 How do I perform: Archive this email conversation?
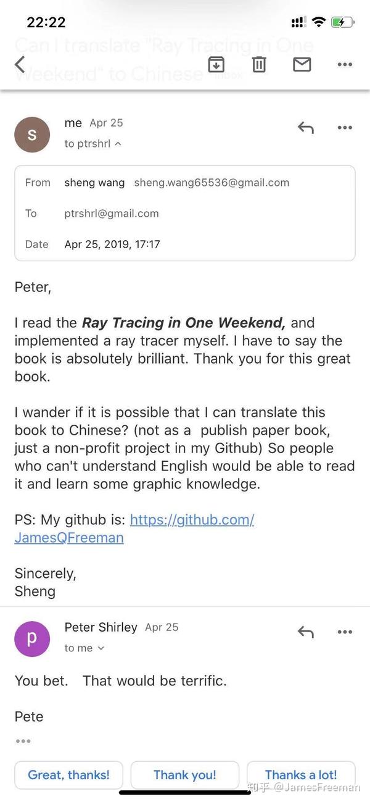[216, 64]
